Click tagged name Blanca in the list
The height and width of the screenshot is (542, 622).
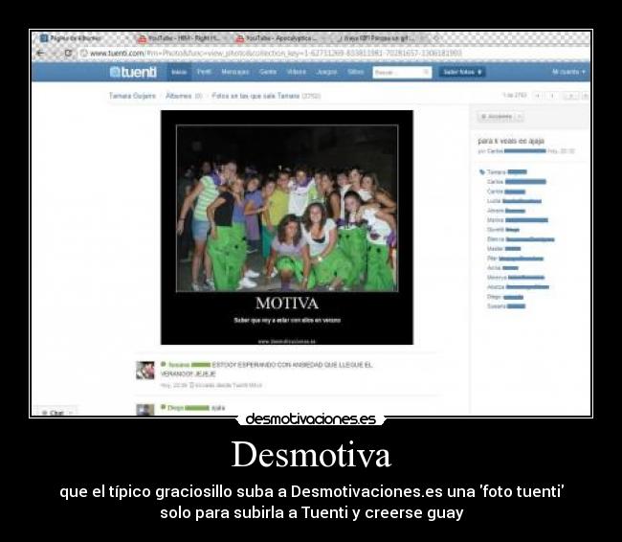[x=496, y=239]
